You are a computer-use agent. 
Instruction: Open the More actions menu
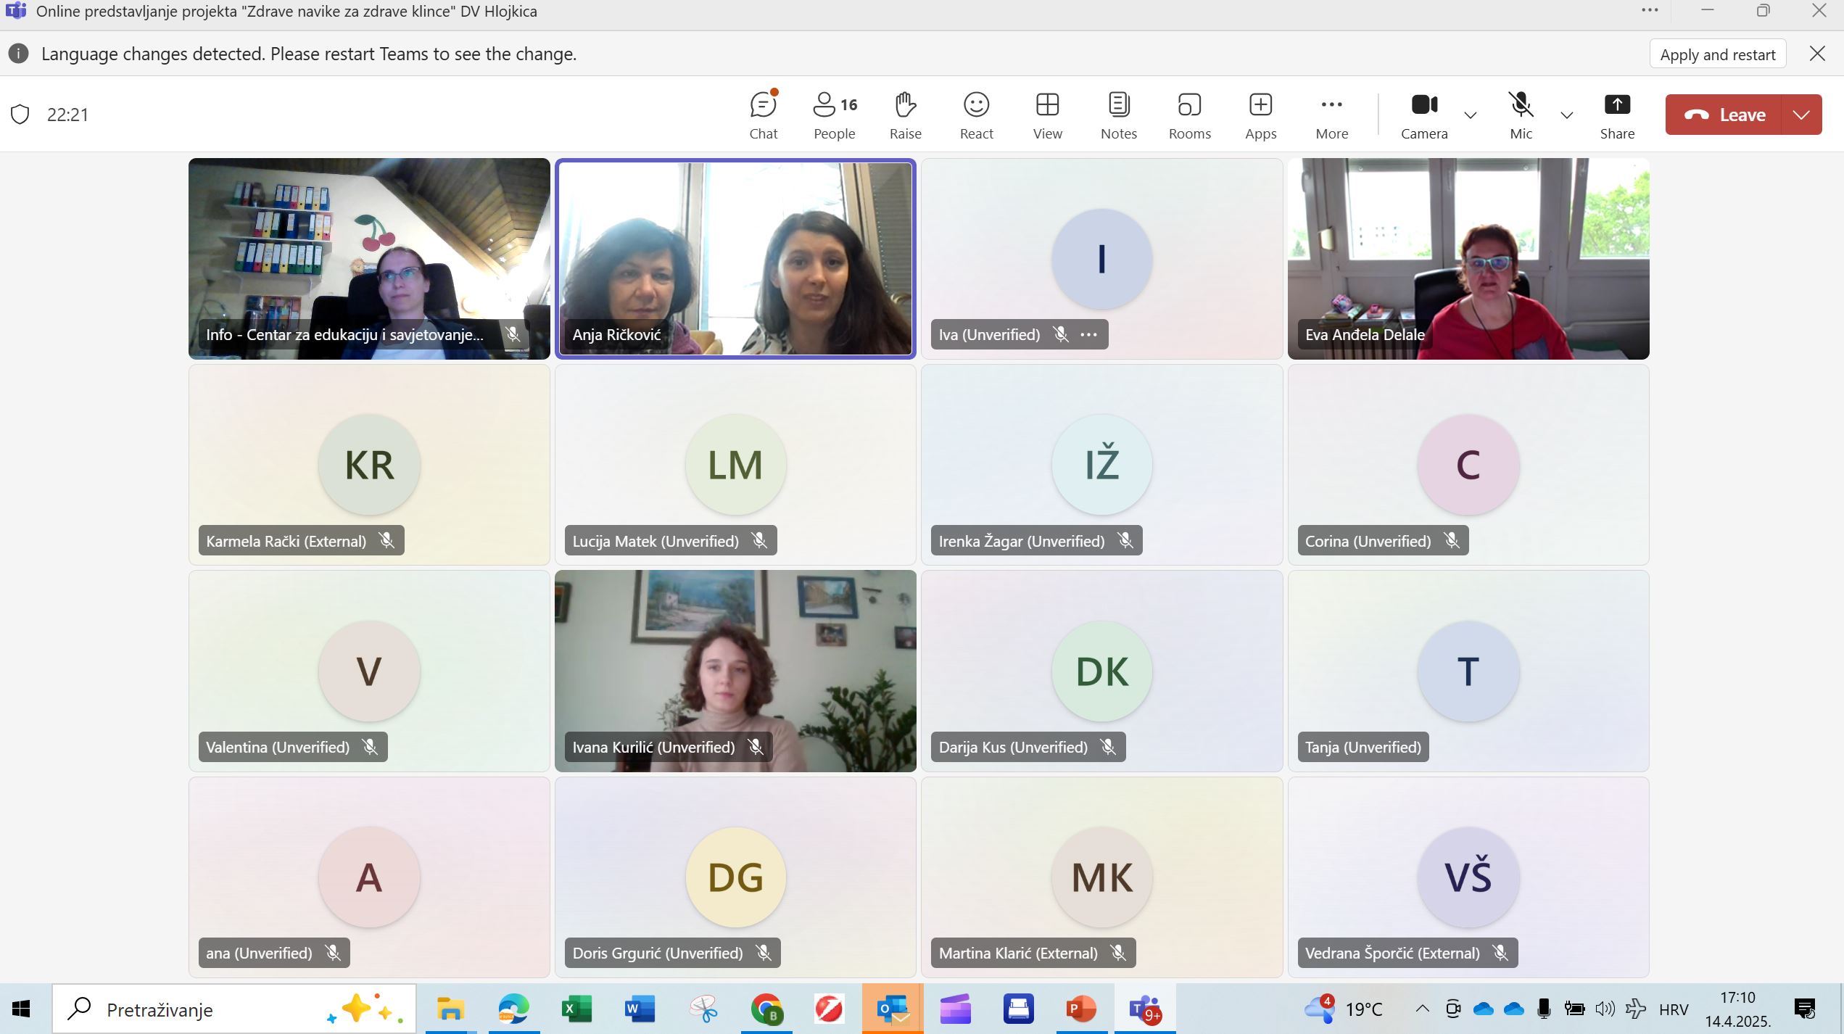click(x=1331, y=115)
